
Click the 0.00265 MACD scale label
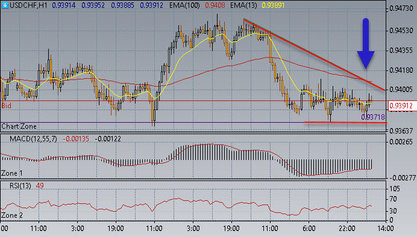pos(401,142)
